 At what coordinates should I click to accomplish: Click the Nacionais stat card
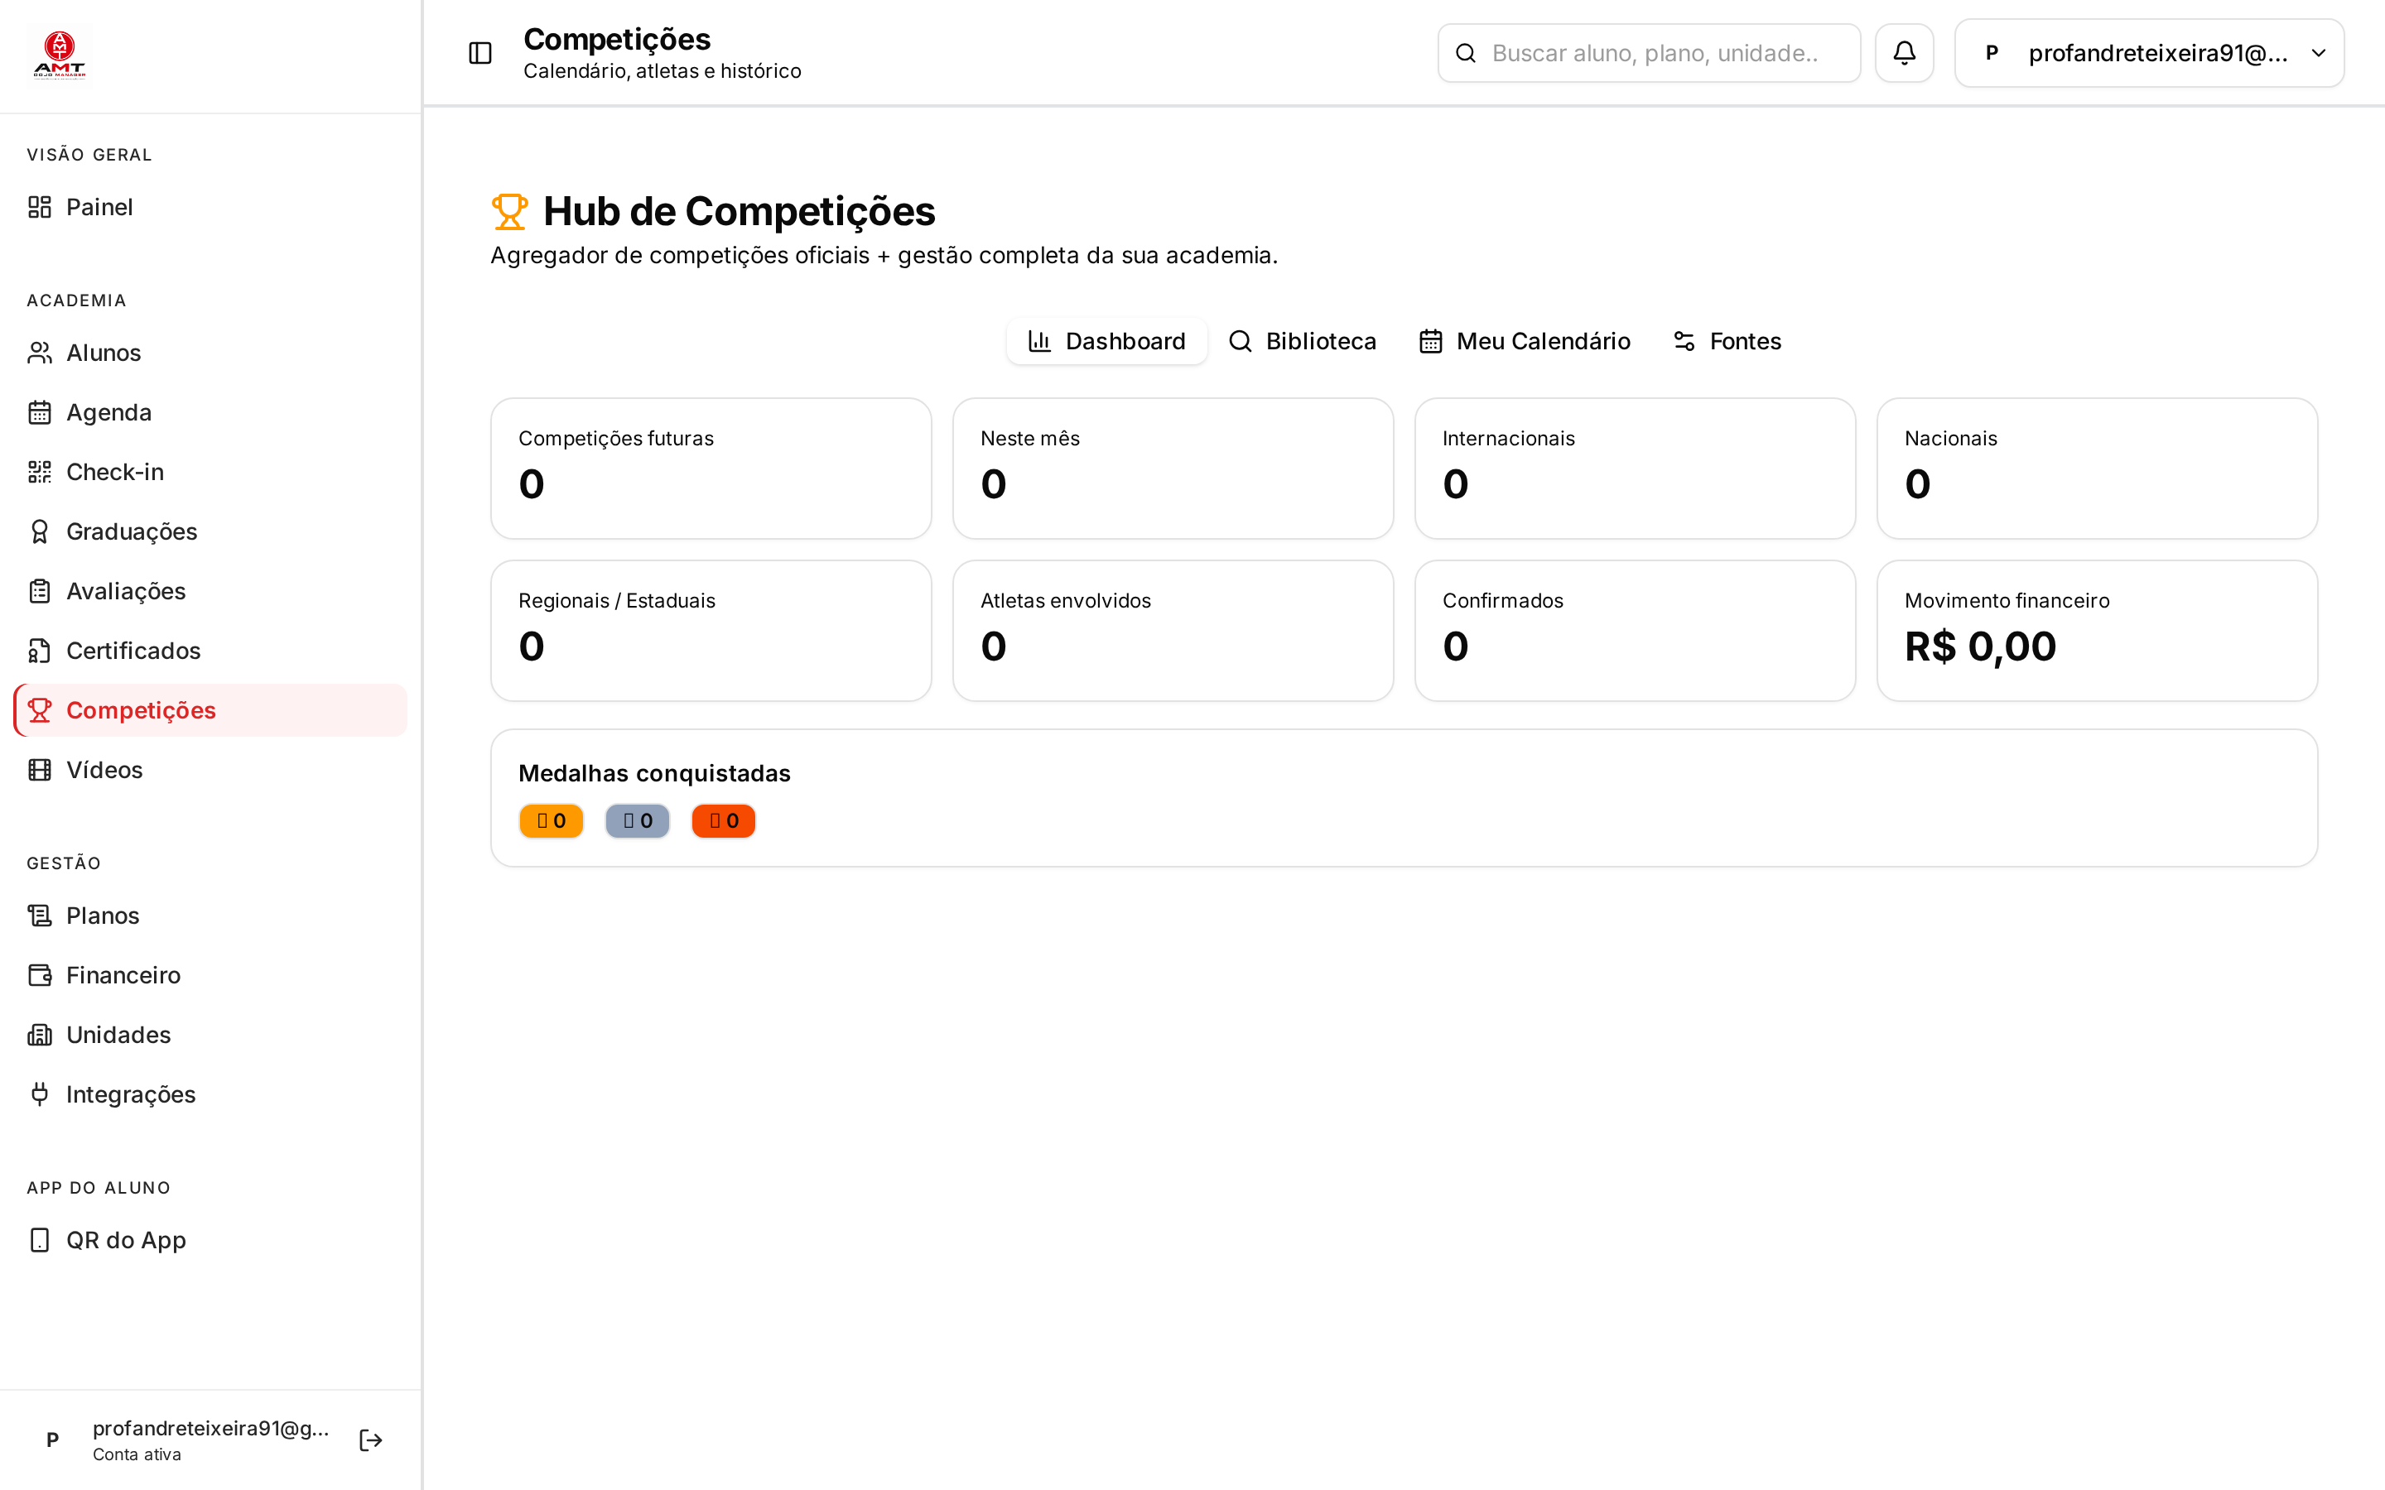click(x=2097, y=468)
